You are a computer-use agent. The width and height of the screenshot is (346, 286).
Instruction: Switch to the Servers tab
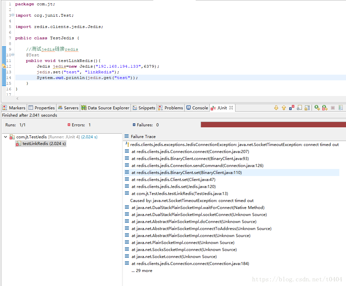[68, 108]
